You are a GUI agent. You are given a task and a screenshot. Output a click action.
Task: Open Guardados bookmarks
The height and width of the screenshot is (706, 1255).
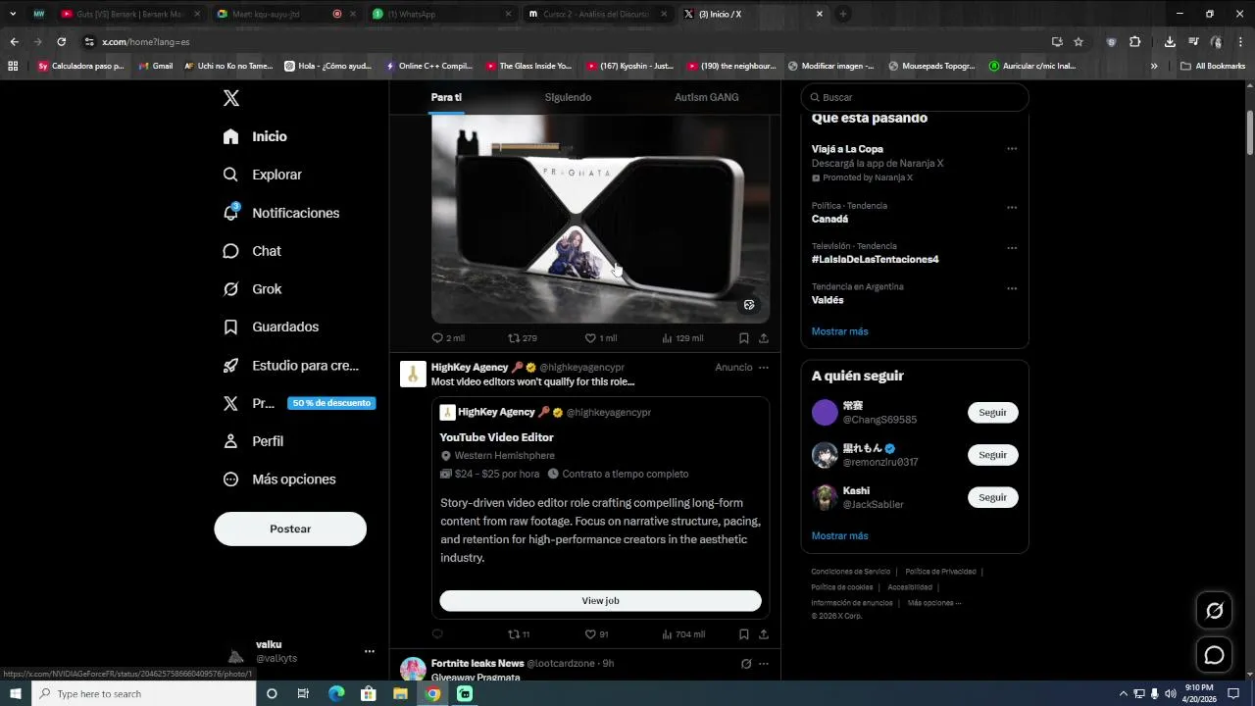coord(271,327)
